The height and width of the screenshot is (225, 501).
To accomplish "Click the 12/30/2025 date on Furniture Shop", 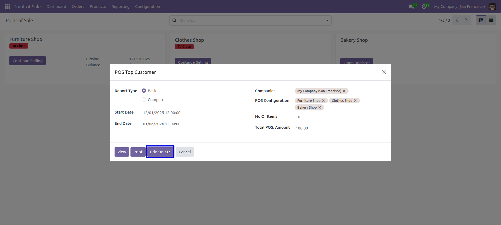I will coord(140,59).
